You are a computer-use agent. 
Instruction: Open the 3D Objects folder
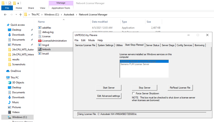point(18,82)
